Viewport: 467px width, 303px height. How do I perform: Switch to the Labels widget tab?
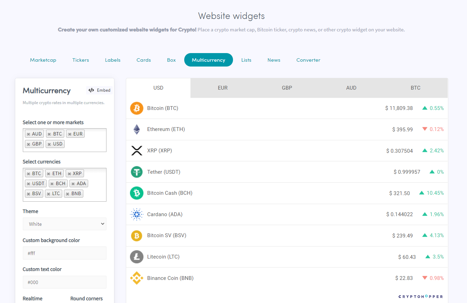point(113,60)
